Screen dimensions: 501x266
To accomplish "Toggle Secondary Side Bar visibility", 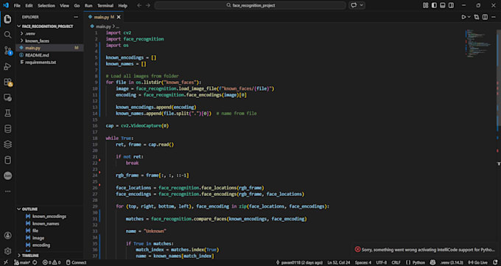I will coord(451,5).
